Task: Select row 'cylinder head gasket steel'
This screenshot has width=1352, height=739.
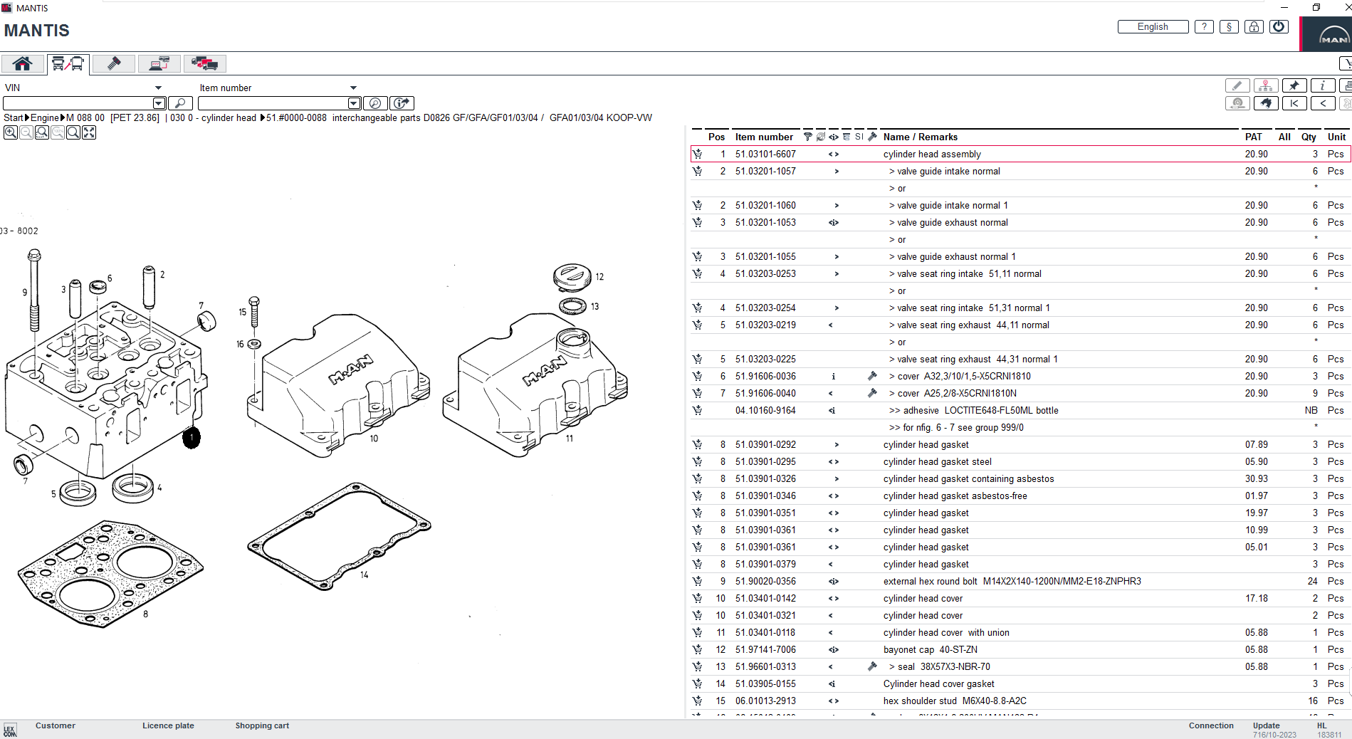Action: [1020, 461]
